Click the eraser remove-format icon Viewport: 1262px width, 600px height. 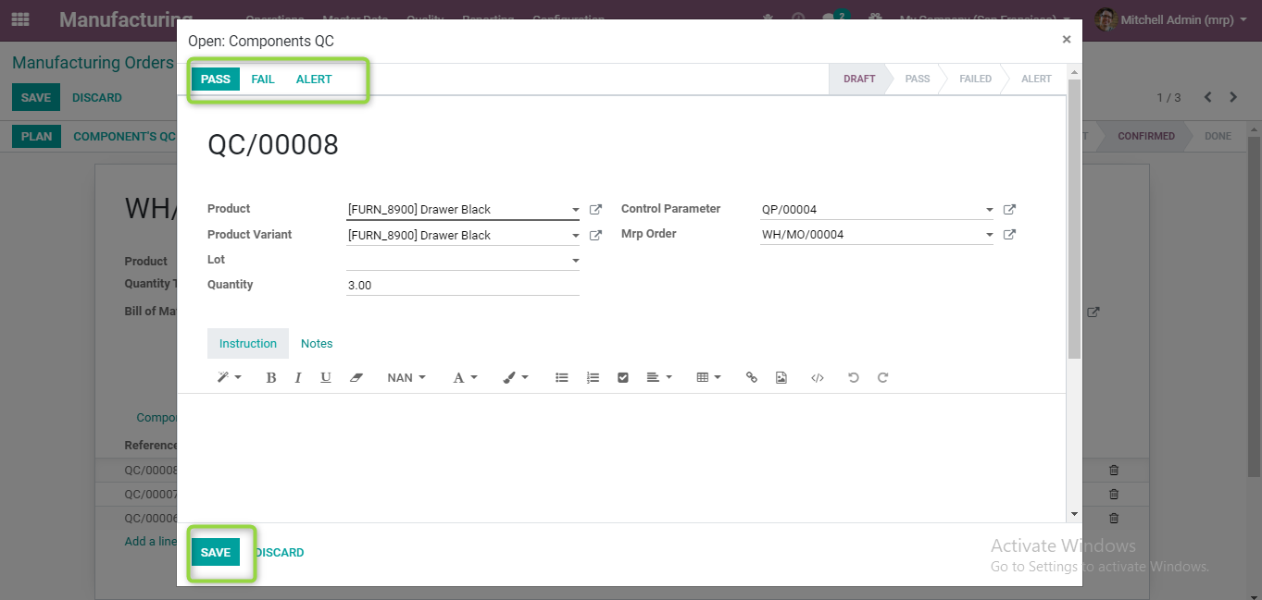[x=356, y=377]
